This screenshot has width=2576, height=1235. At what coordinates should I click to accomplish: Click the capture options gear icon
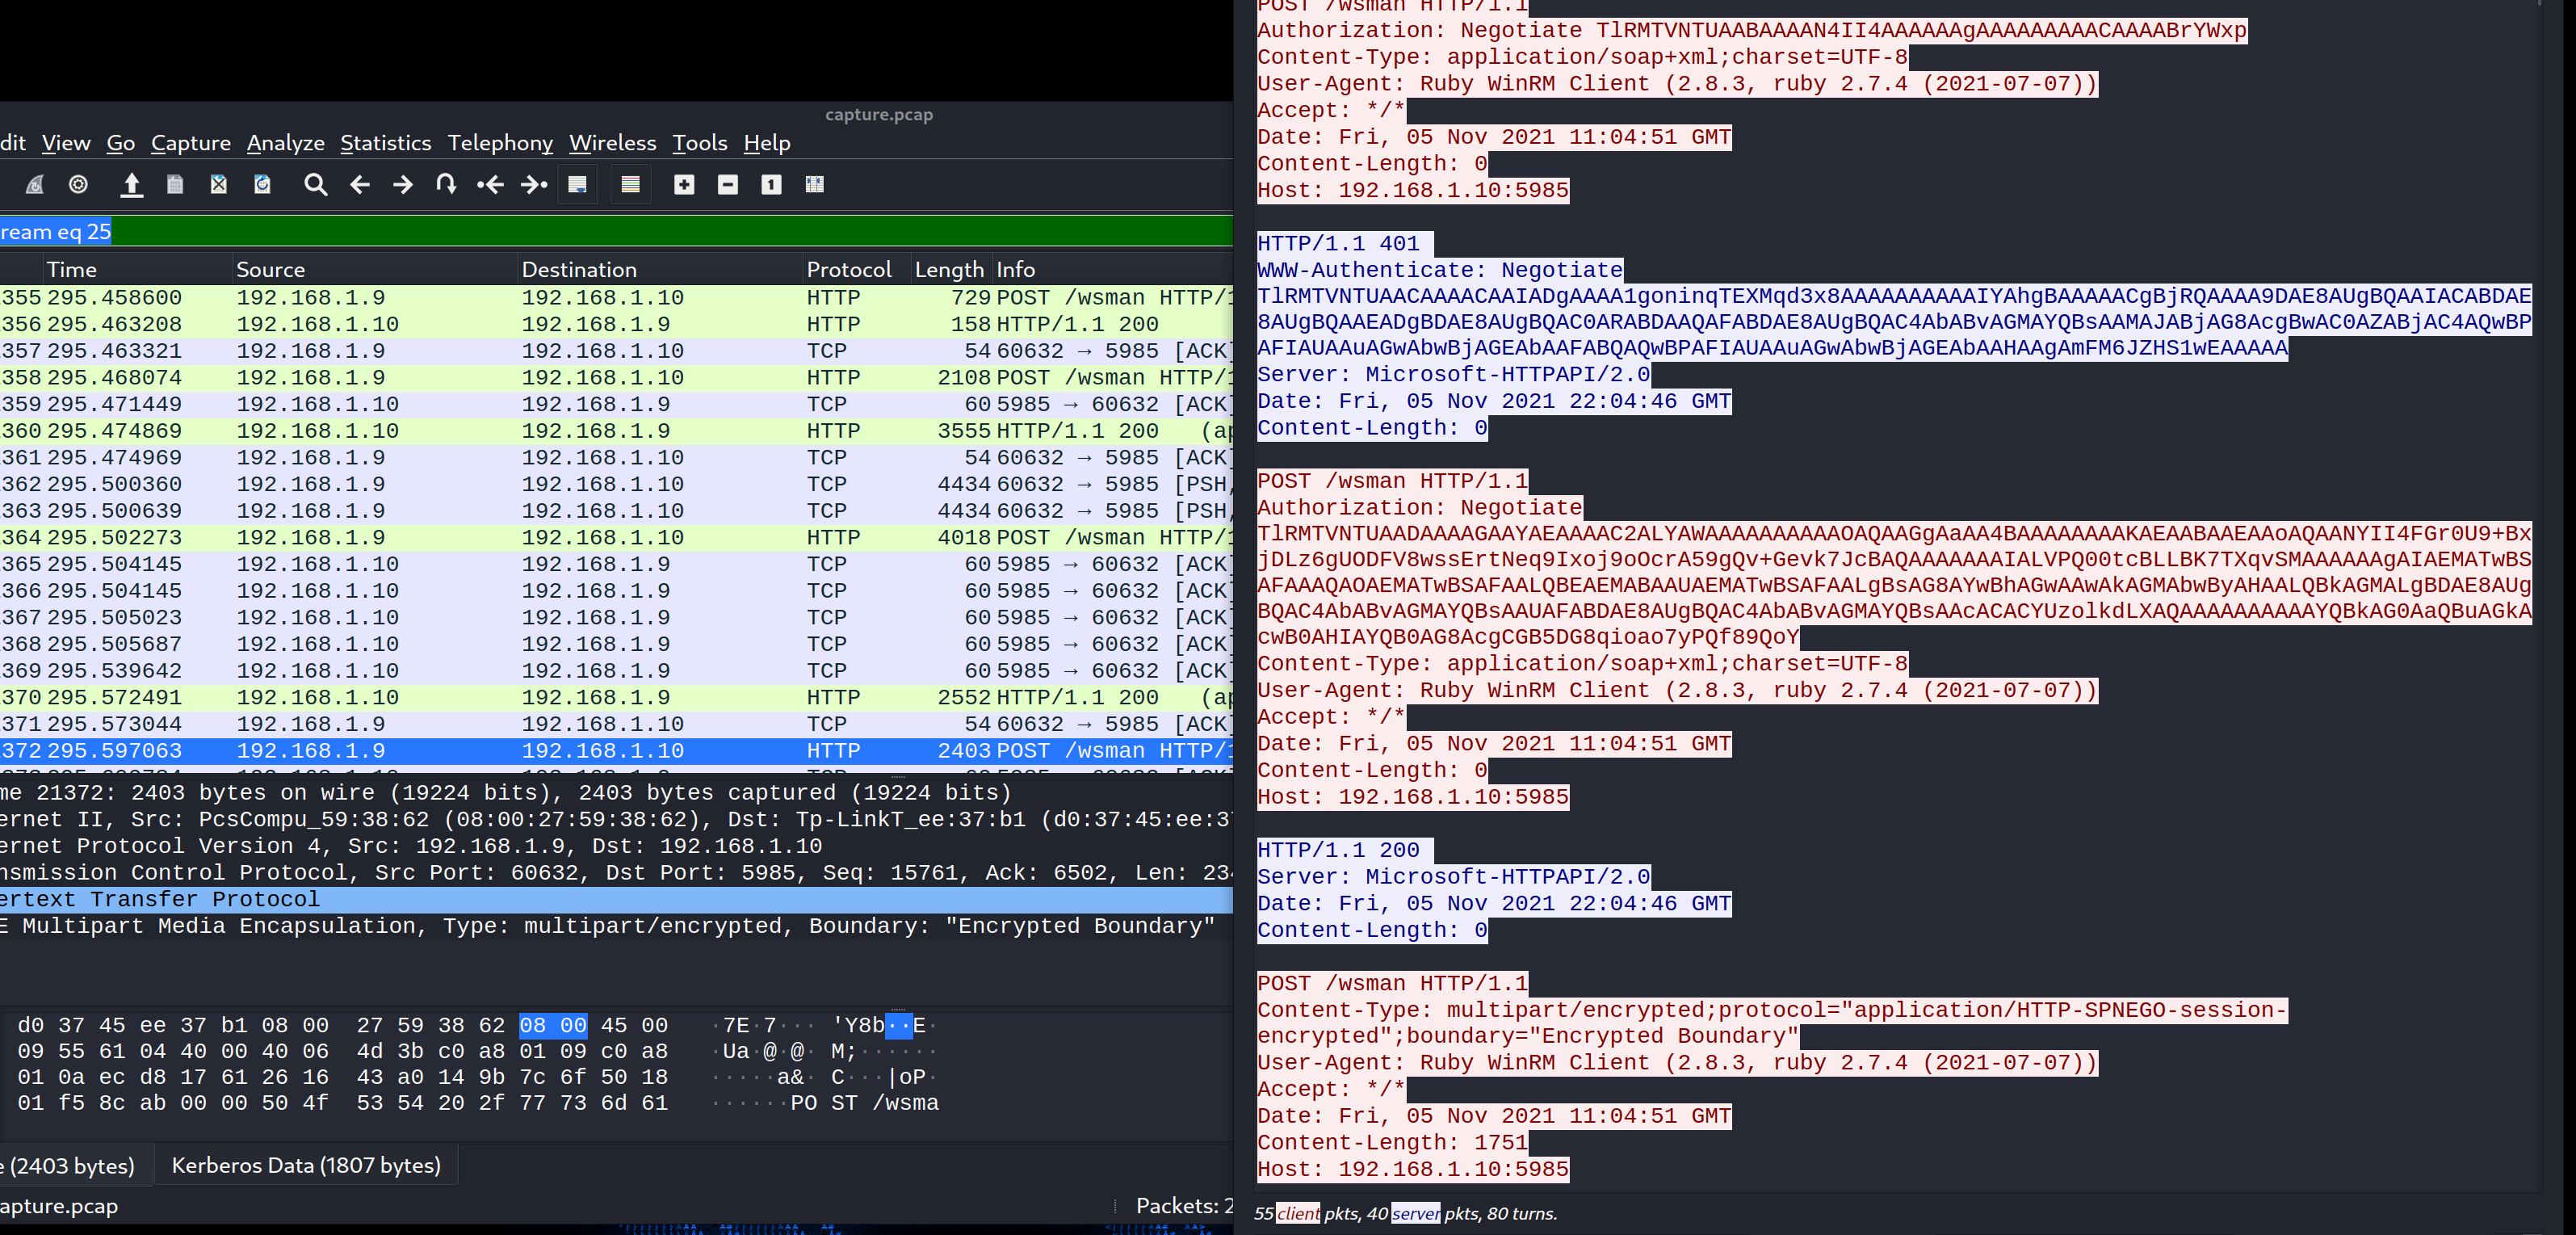(78, 184)
